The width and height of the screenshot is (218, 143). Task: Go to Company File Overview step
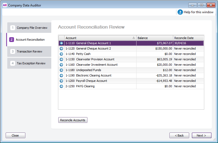click(x=29, y=28)
